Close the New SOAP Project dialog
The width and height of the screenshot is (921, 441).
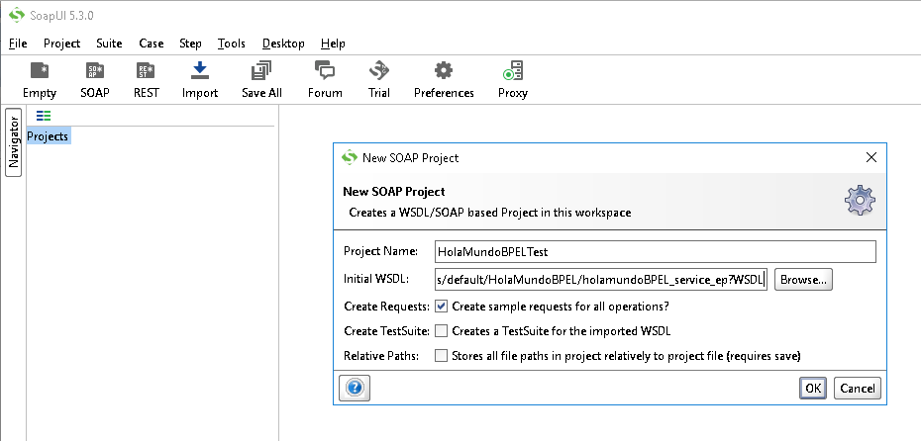[871, 157]
